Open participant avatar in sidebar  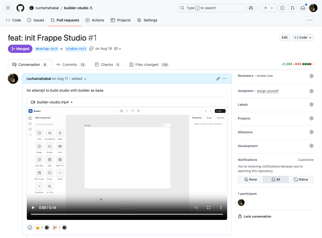pyautogui.click(x=241, y=203)
